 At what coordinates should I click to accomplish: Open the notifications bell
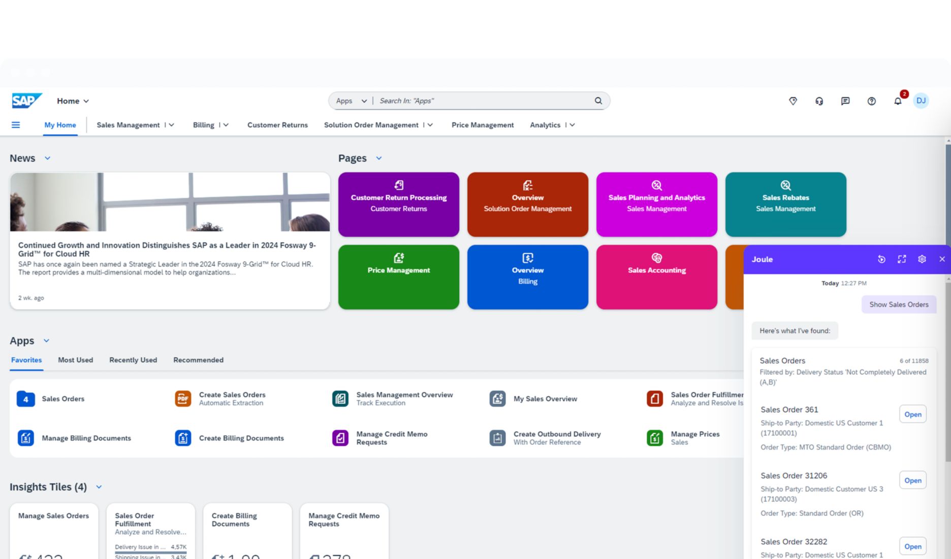[897, 101]
